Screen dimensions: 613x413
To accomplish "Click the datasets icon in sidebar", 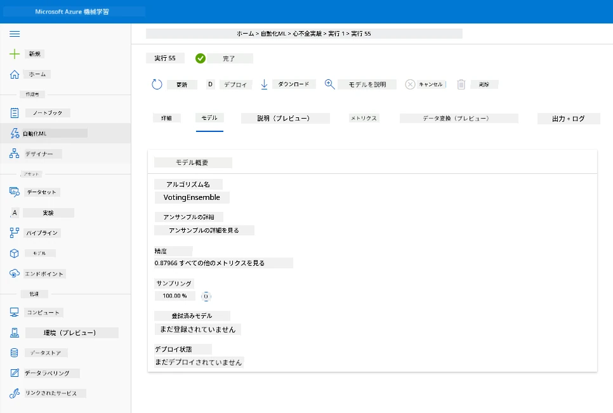I will 15,192.
